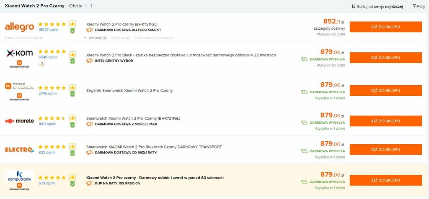This screenshot has height=199, width=429.
Task: Click the allegro five-star rating
Action: pyautogui.click(x=52, y=24)
